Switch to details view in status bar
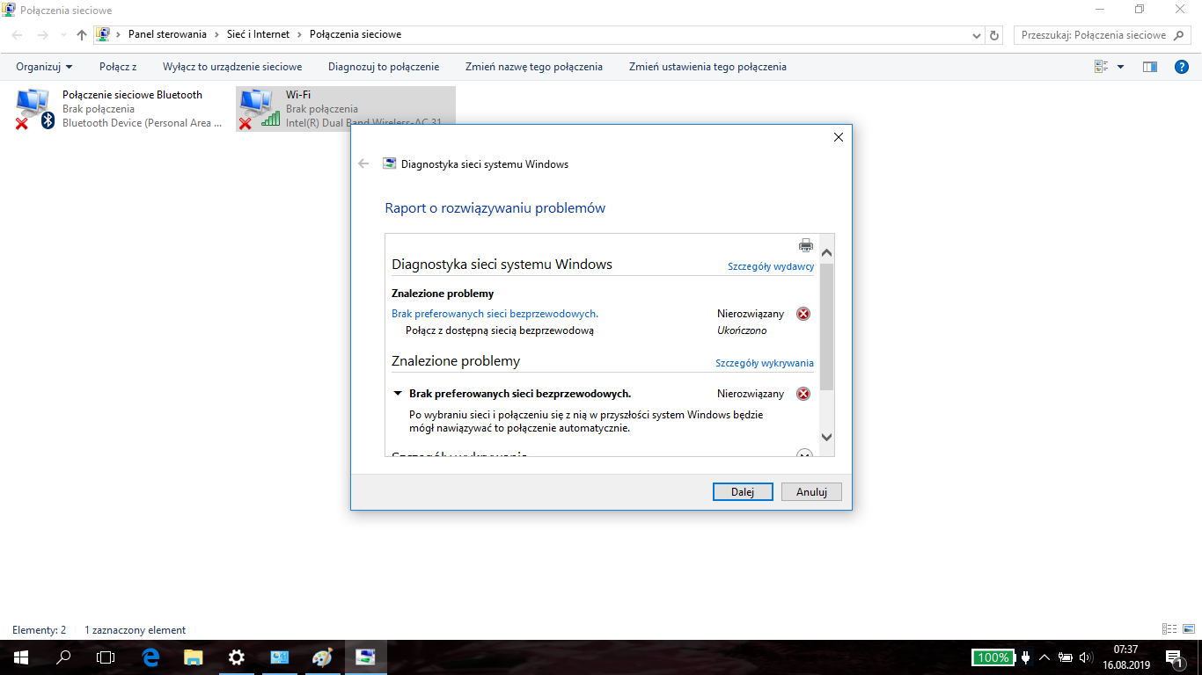This screenshot has width=1202, height=675. [1169, 629]
